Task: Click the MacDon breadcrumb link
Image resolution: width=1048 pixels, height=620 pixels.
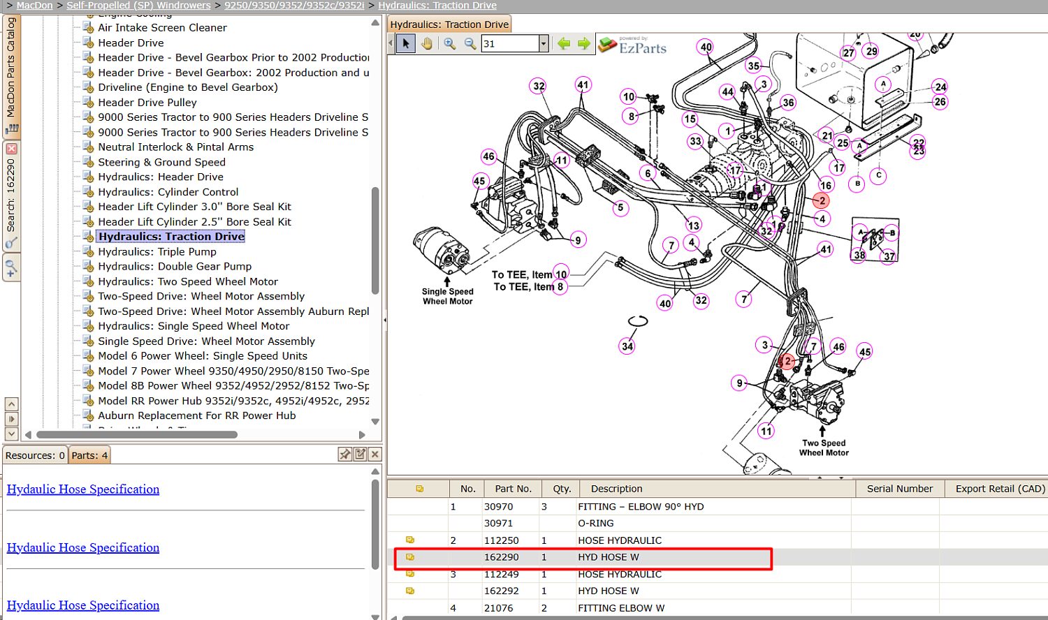Action: click(34, 6)
